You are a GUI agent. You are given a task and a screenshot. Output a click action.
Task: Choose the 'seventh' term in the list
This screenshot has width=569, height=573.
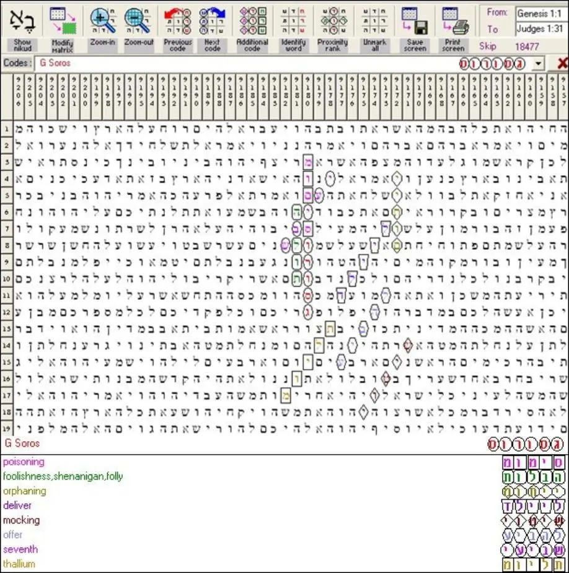click(x=20, y=549)
